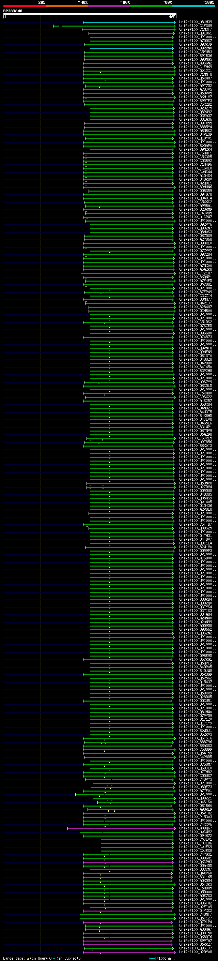Select hit label UniRef100_Q5R9P3
218x961 pixels.
[196, 551]
